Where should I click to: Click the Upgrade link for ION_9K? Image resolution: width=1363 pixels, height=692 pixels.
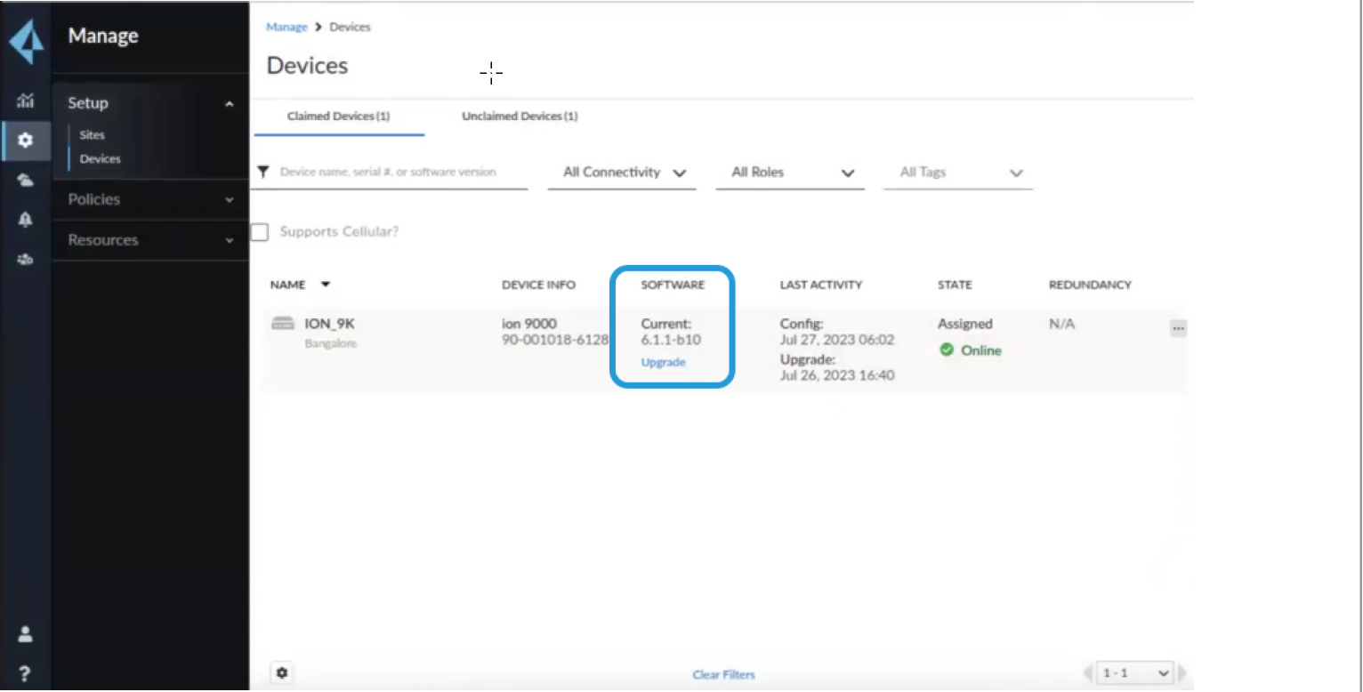tap(663, 363)
